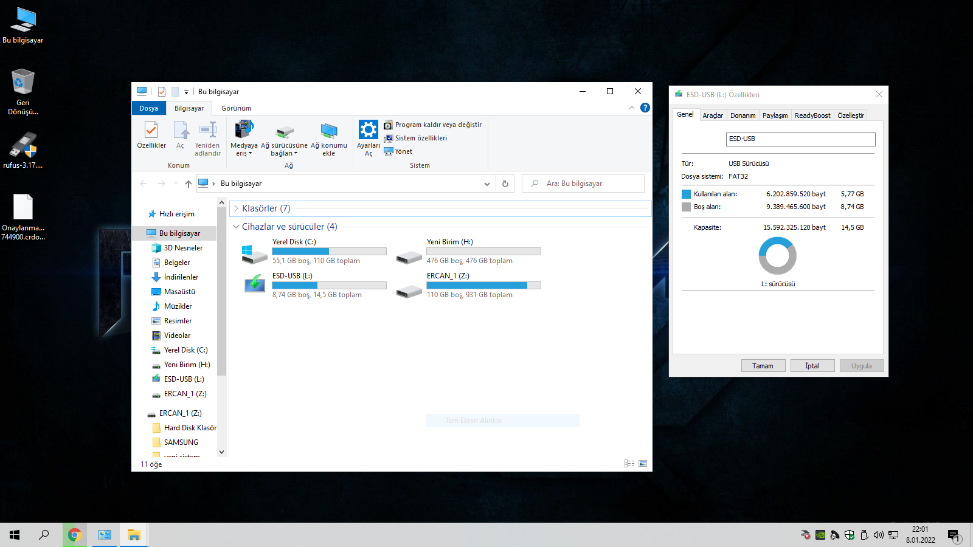Refresh the Bu bilgisayar address bar

[505, 184]
